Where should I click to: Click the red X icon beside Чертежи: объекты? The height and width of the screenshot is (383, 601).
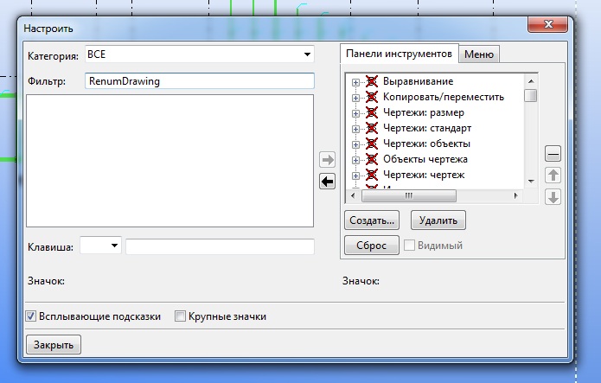pyautogui.click(x=371, y=144)
